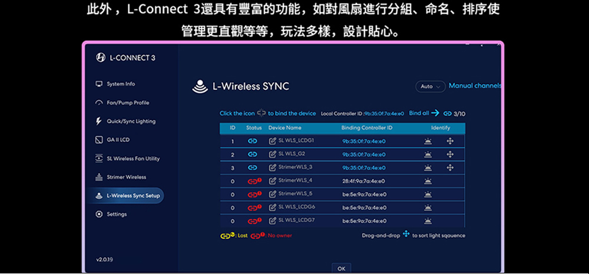Image resolution: width=589 pixels, height=274 pixels.
Task: Open the System Info page
Action: (120, 84)
